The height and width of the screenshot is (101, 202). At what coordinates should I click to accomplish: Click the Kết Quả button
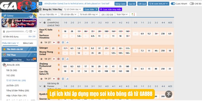(142, 4)
